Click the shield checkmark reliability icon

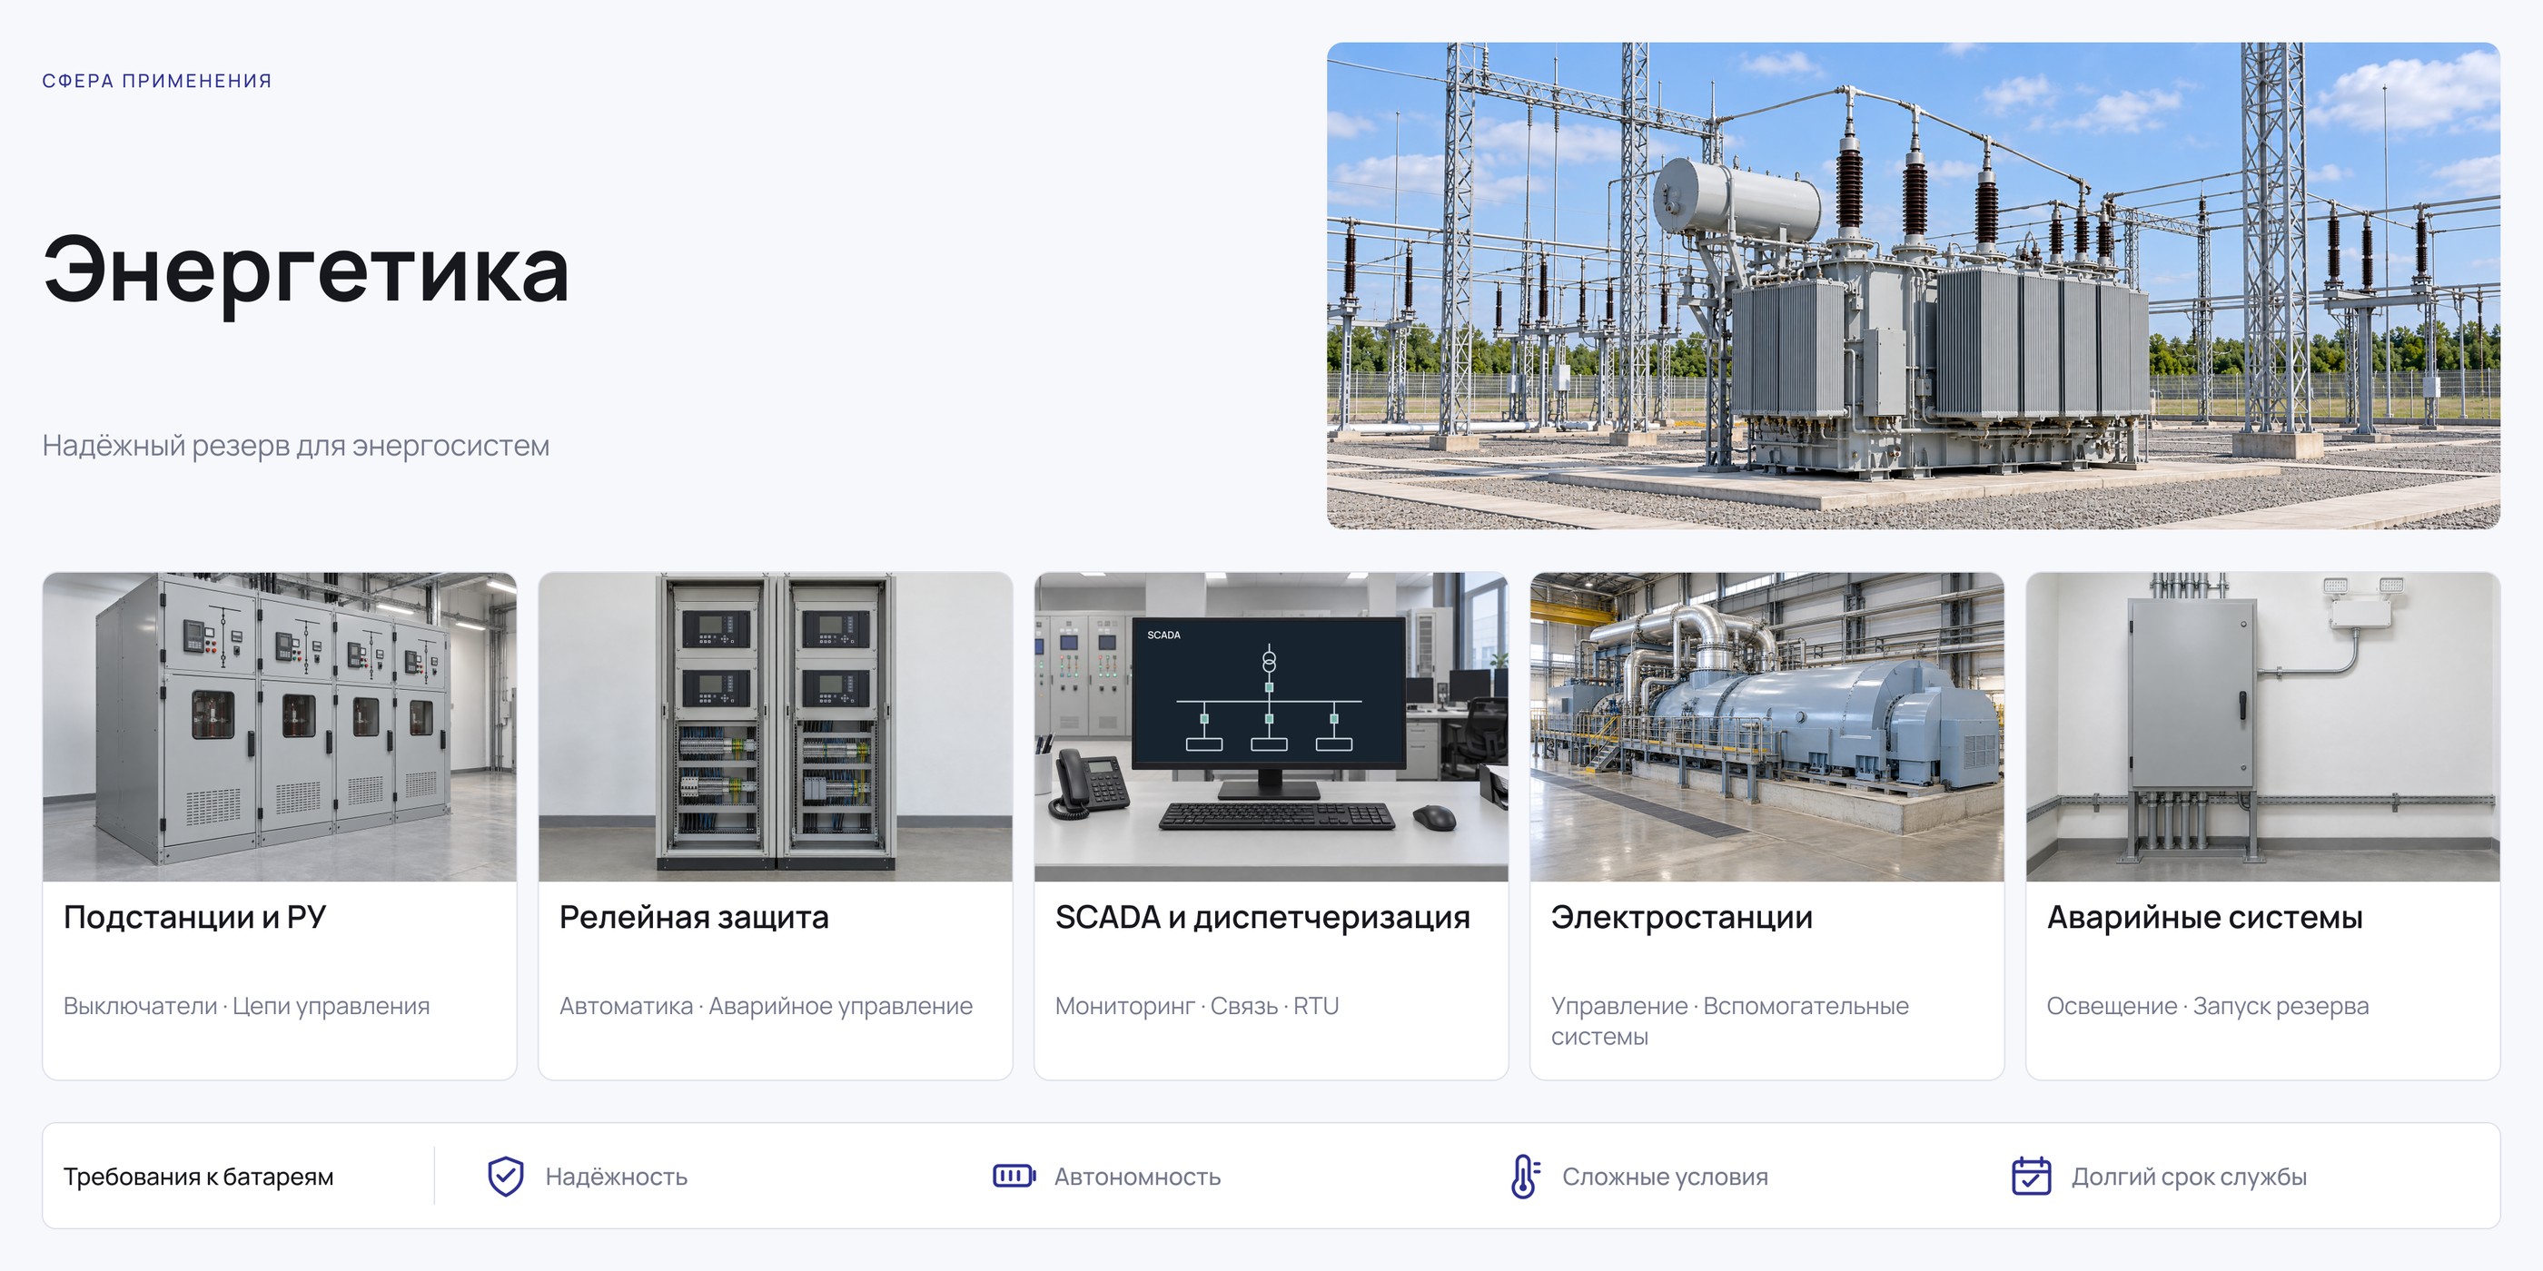point(506,1177)
